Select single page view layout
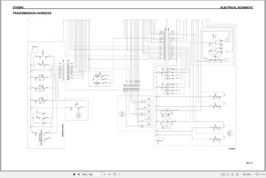Screen dimensions: 266x178 [x=223, y=174]
